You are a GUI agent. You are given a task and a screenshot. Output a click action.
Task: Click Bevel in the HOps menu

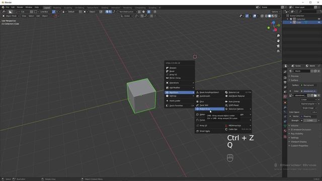[180, 71]
